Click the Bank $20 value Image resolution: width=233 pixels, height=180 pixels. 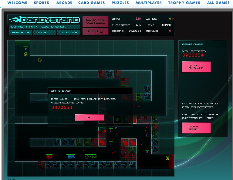(138, 19)
